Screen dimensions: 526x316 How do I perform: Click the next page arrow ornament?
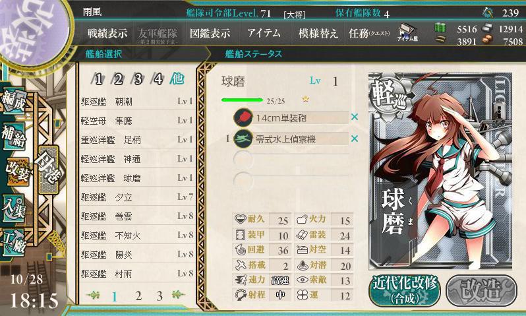point(179,295)
